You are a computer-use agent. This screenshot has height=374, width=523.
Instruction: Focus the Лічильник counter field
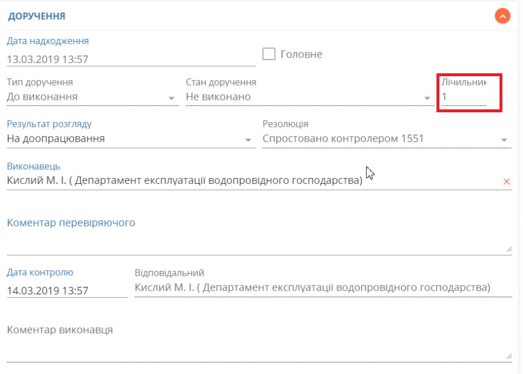[x=463, y=97]
